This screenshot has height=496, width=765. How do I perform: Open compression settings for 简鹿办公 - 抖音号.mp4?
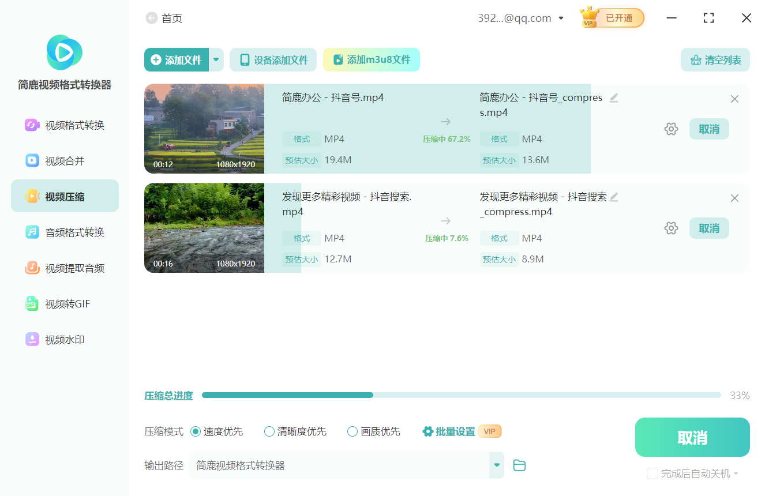[671, 129]
